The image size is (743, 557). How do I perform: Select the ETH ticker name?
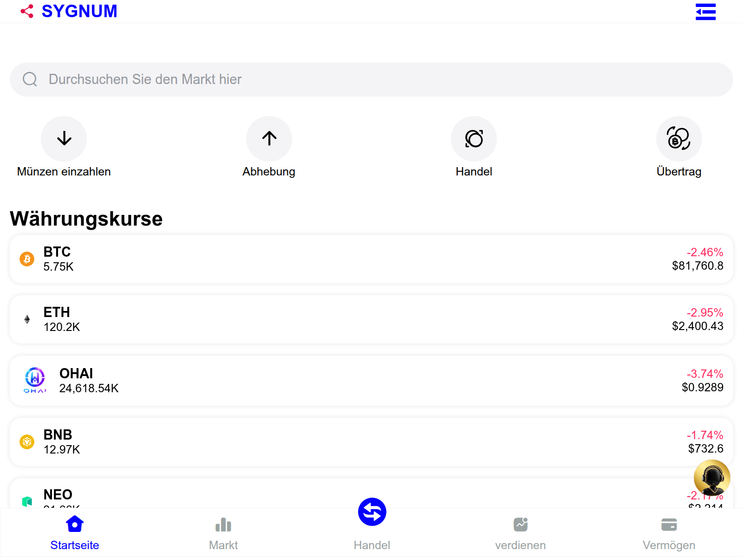(x=57, y=312)
